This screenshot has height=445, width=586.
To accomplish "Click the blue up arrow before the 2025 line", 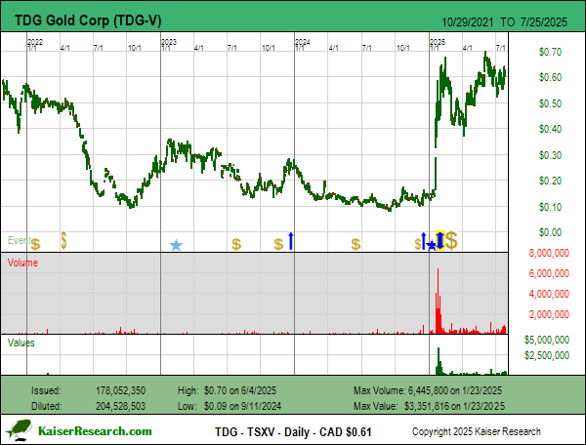I will [424, 241].
